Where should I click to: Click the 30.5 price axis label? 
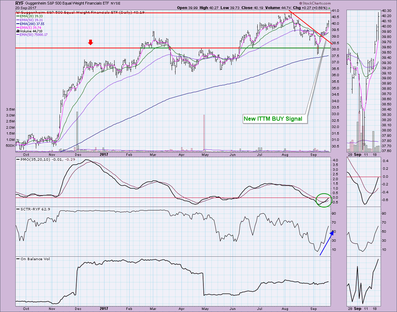(x=335, y=146)
